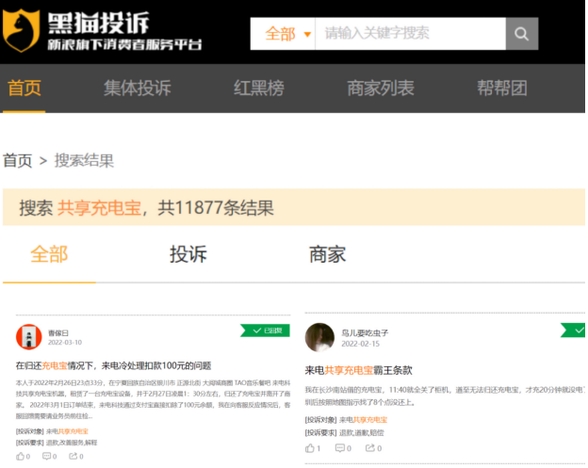Click the share icon on the first complaint
Viewport: 588px width, 468px height.
[73, 457]
